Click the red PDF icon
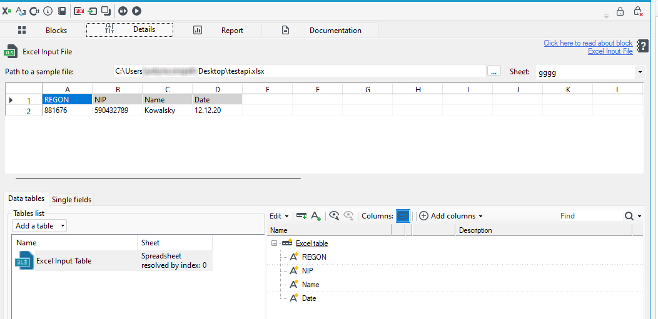The image size is (658, 319). pyautogui.click(x=79, y=11)
